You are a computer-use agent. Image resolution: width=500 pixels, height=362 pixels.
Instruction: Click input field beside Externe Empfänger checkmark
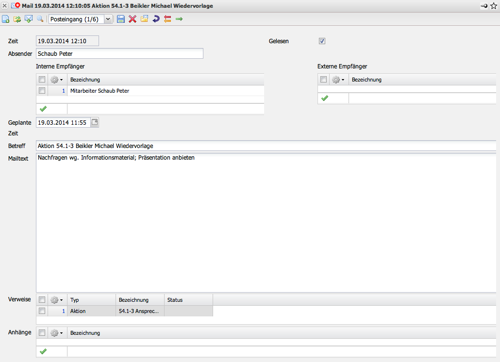click(422, 98)
